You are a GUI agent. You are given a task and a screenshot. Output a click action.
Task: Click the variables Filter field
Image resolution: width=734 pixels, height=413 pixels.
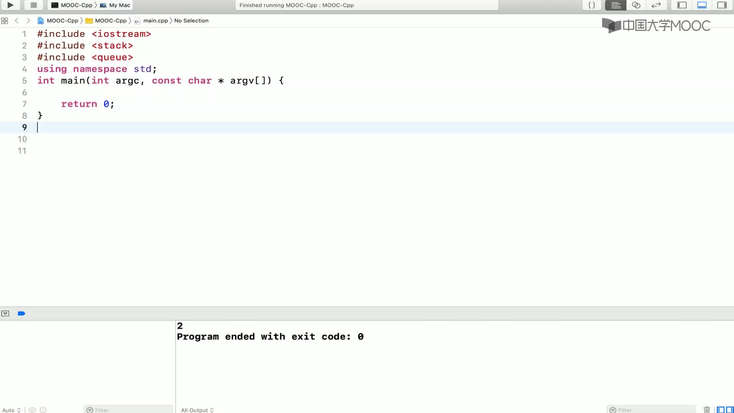pyautogui.click(x=128, y=410)
